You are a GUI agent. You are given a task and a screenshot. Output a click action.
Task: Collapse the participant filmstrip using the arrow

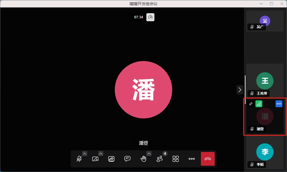coord(240,90)
